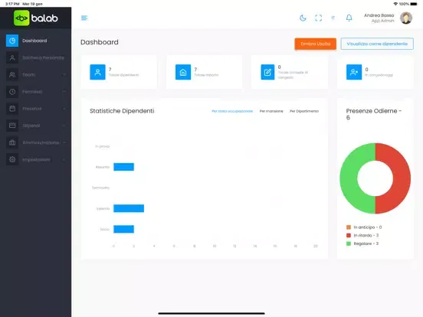
Task: Click the In congedo oggi user icon
Action: pos(354,72)
